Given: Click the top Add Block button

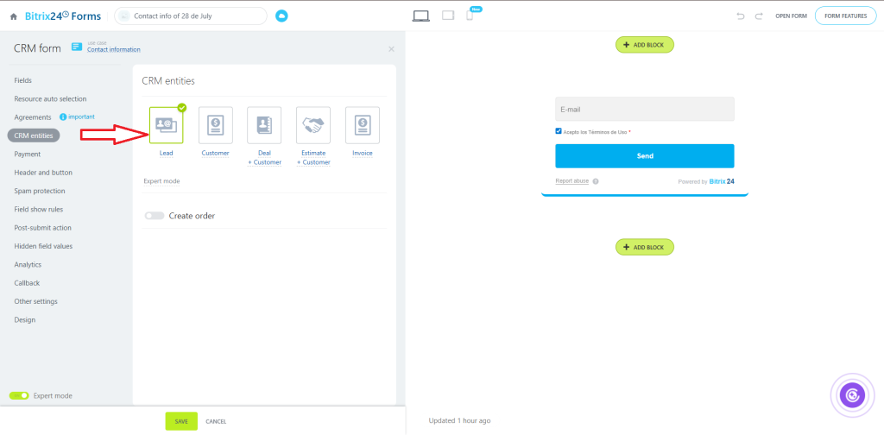Looking at the screenshot, I should tap(644, 44).
